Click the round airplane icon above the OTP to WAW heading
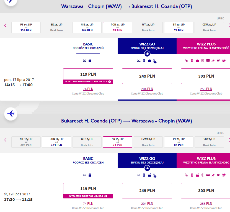 pos(11,114)
